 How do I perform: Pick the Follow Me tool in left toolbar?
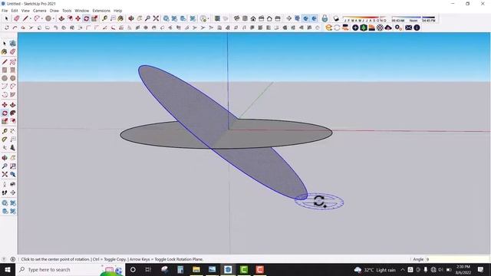coord(13,113)
